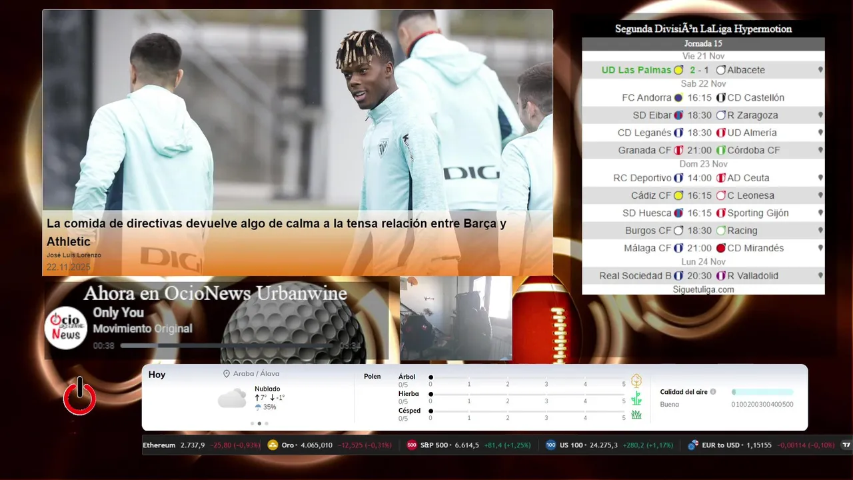The image size is (853, 480).
Task: Click the red power button icon
Action: pyautogui.click(x=80, y=396)
